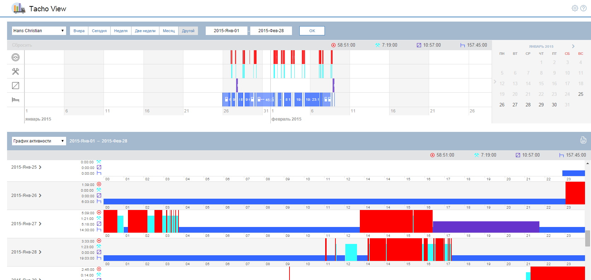Go to next month in calendar
Image resolution: width=591 pixels, height=280 pixels.
click(573, 46)
